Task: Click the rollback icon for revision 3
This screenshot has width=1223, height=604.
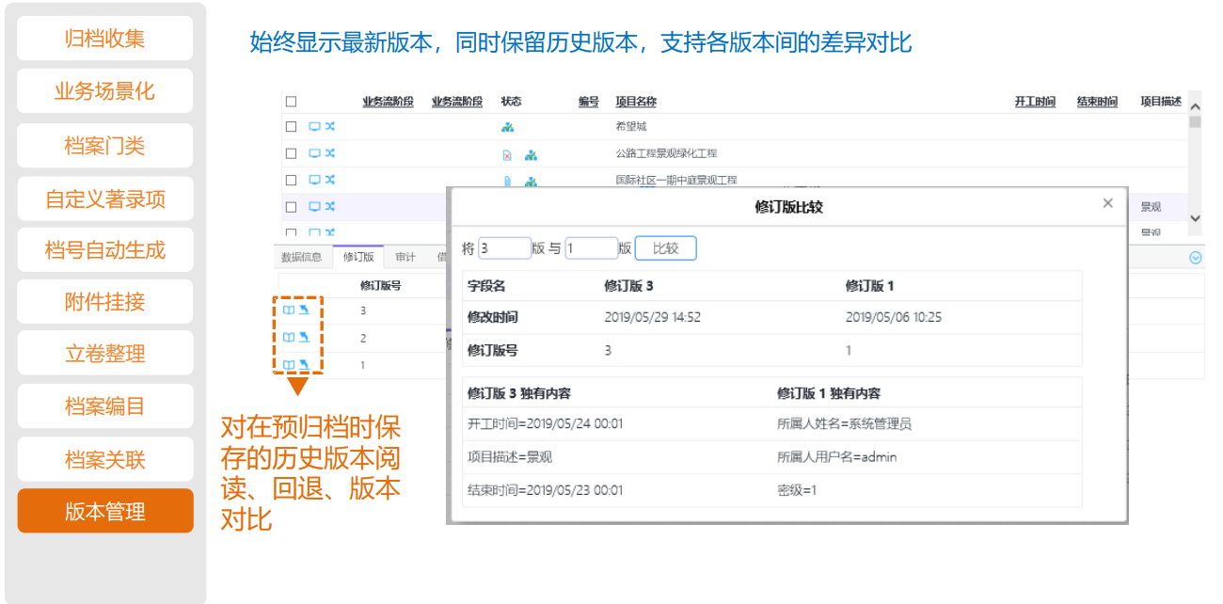Action: (x=304, y=310)
